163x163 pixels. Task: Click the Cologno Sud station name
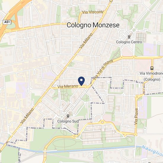pos(68,121)
